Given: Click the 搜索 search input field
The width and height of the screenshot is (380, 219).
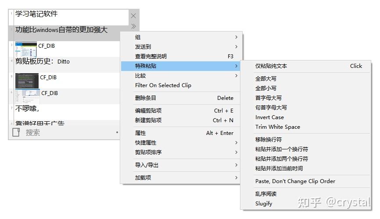Looking at the screenshot, I should (x=70, y=132).
